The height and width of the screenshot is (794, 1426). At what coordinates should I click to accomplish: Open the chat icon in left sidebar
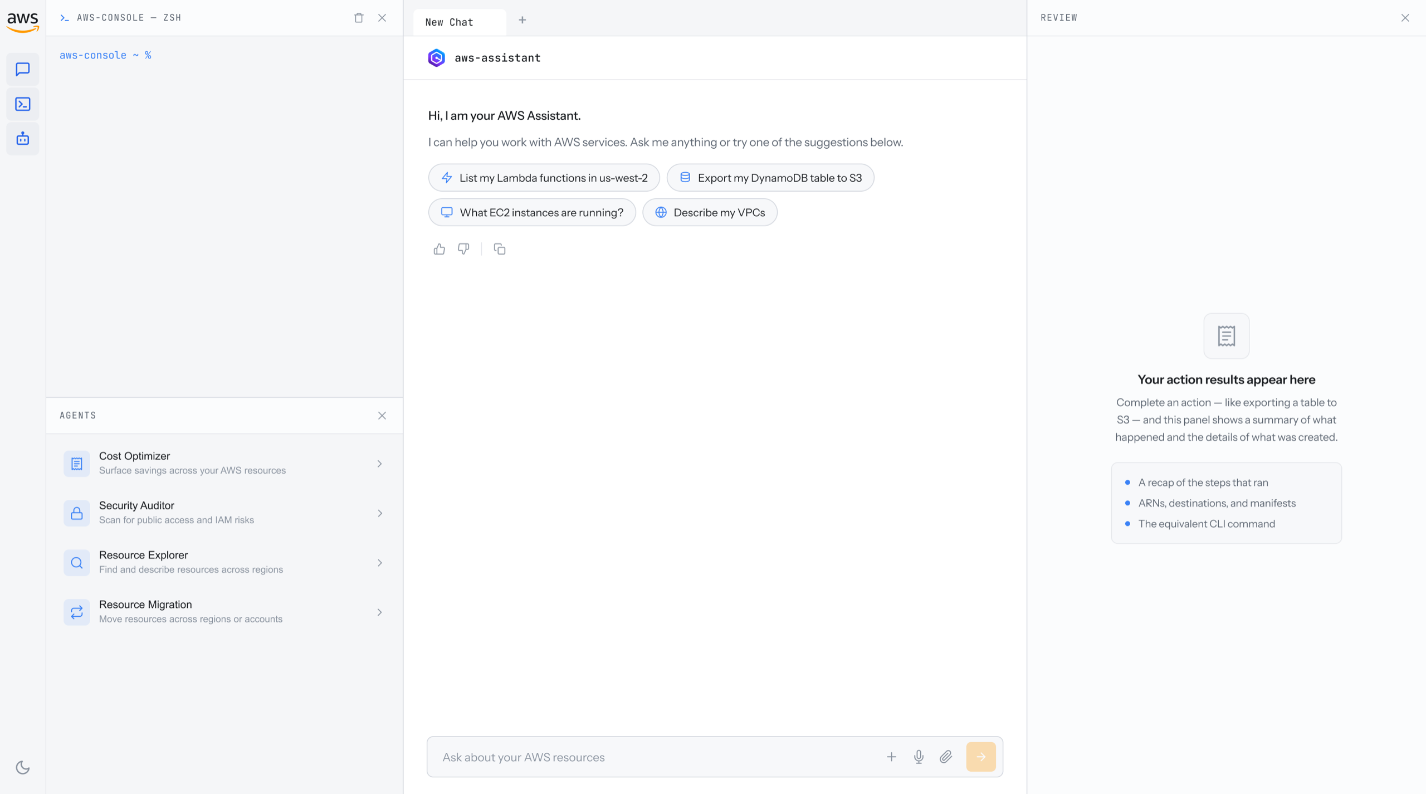coord(23,69)
